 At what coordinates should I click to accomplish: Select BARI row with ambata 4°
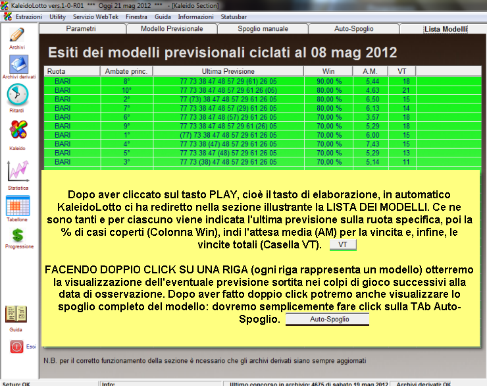pyautogui.click(x=263, y=144)
